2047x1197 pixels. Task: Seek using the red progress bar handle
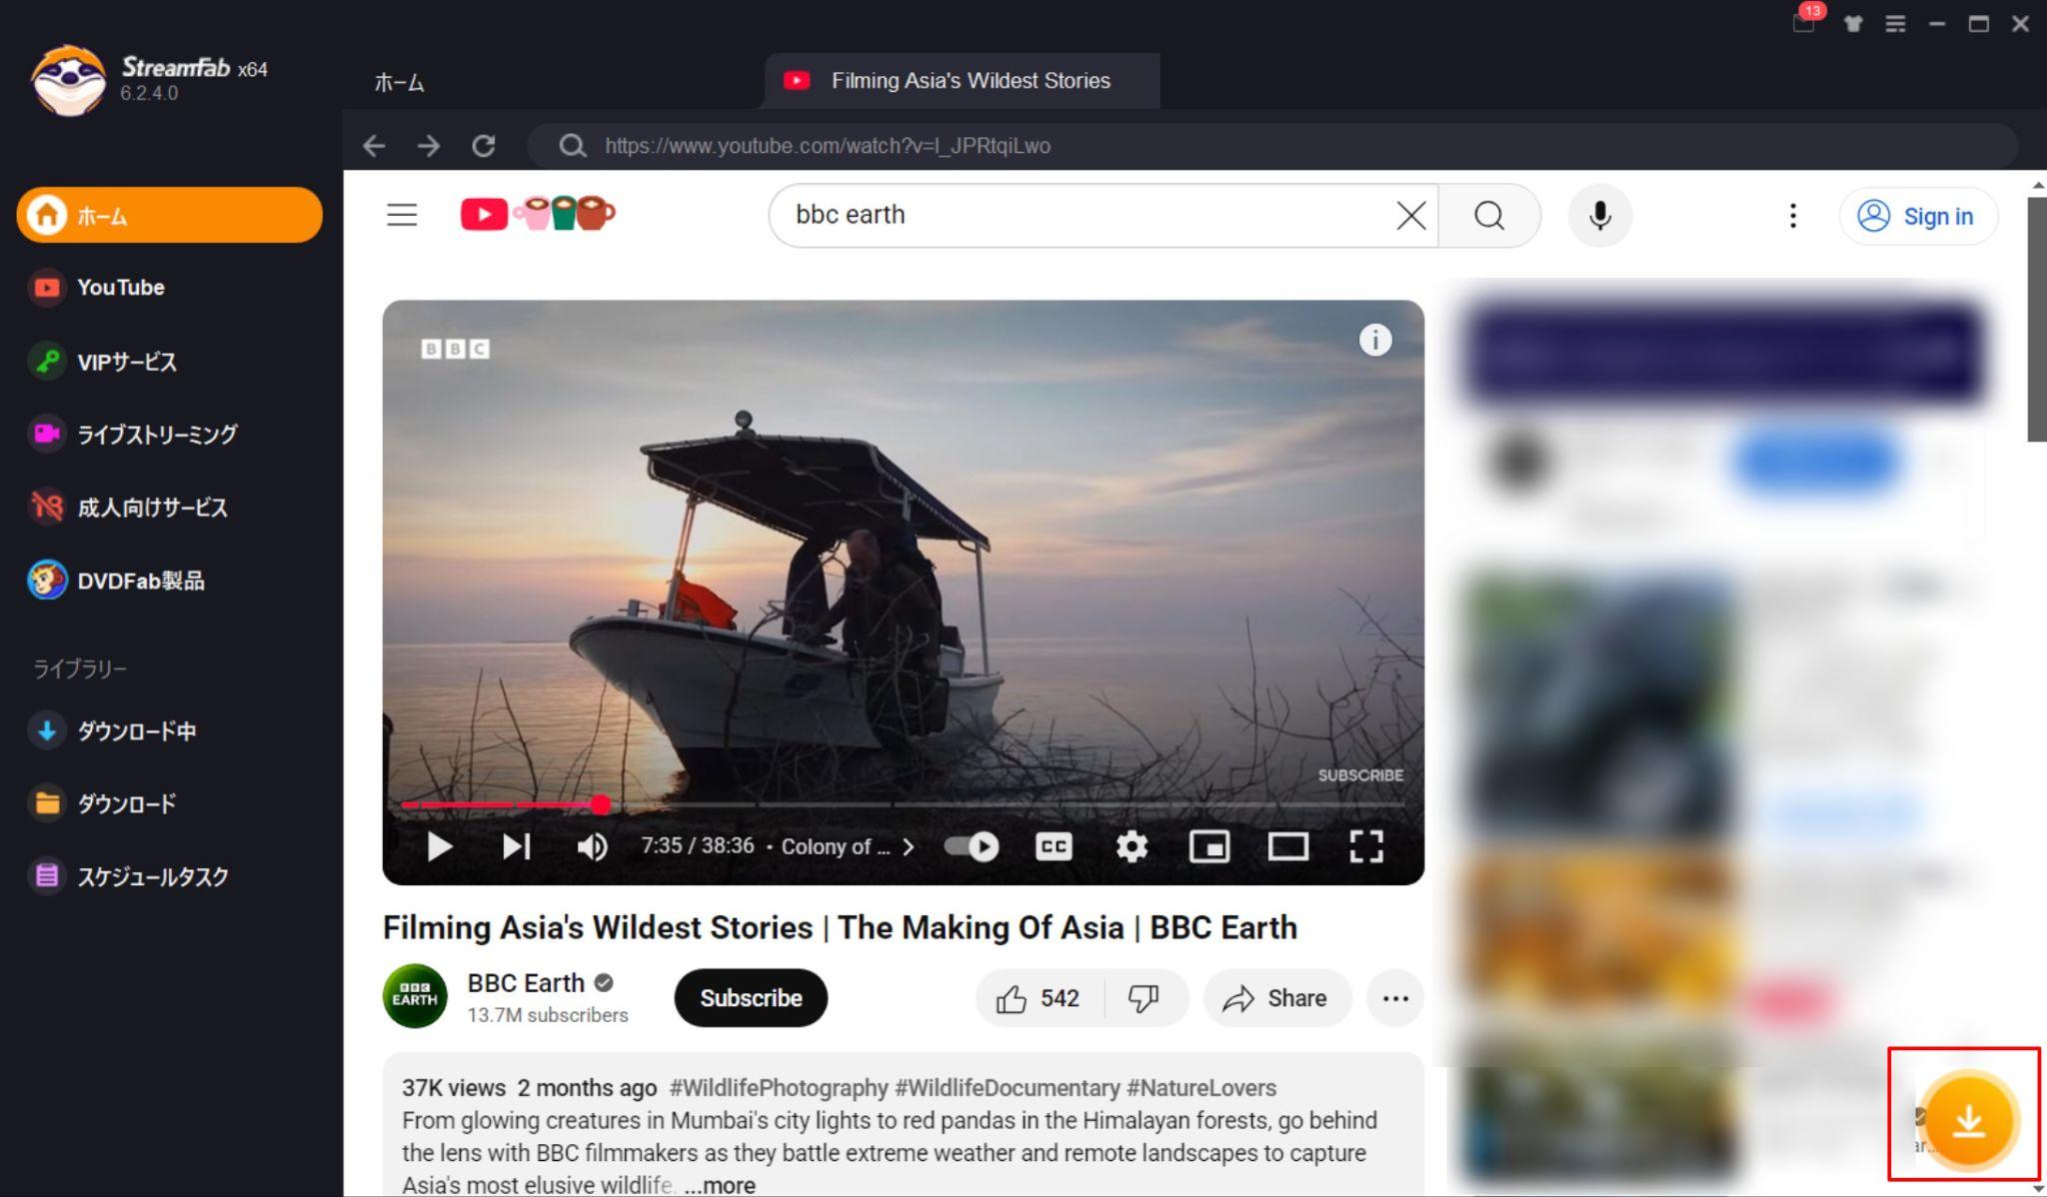click(x=600, y=804)
